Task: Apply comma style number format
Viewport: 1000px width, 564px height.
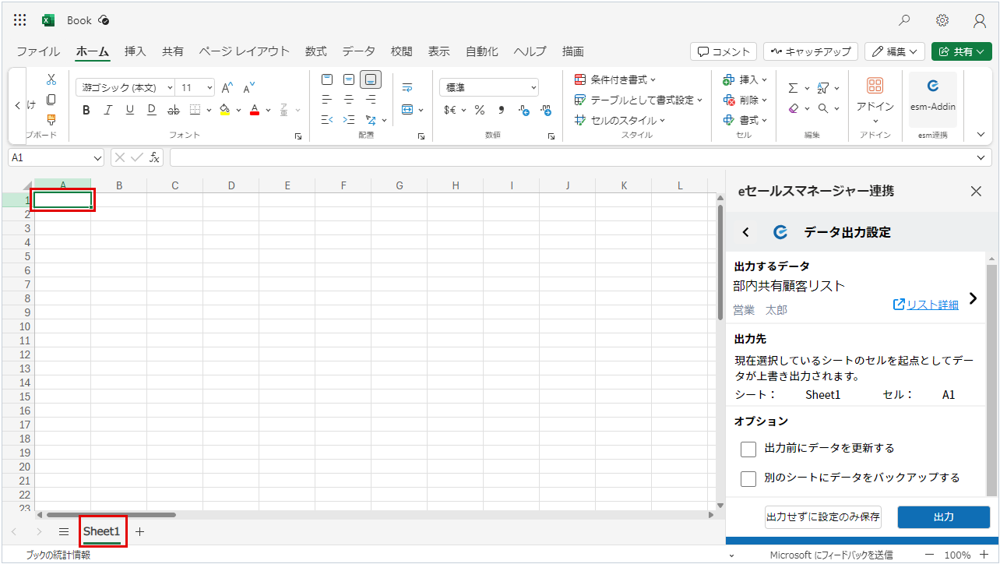Action: [502, 110]
